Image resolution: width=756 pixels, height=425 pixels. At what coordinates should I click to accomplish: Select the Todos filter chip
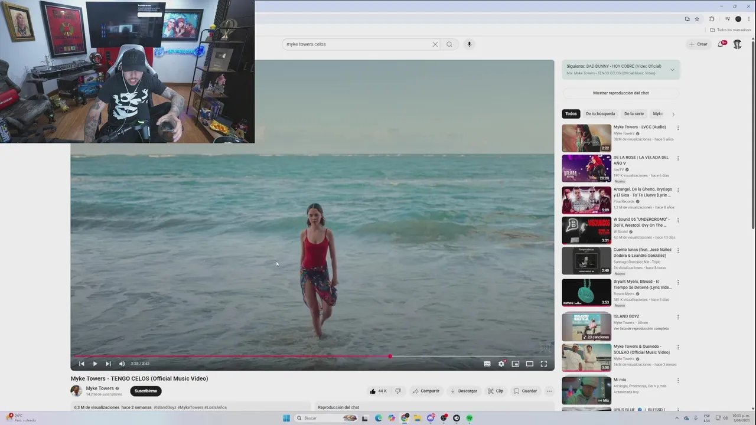pos(571,114)
